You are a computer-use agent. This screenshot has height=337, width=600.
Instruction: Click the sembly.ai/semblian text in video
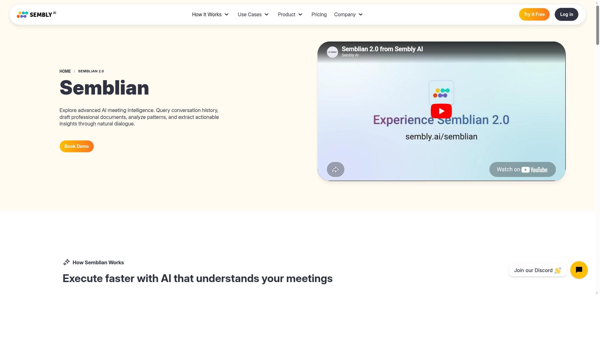pyautogui.click(x=441, y=137)
